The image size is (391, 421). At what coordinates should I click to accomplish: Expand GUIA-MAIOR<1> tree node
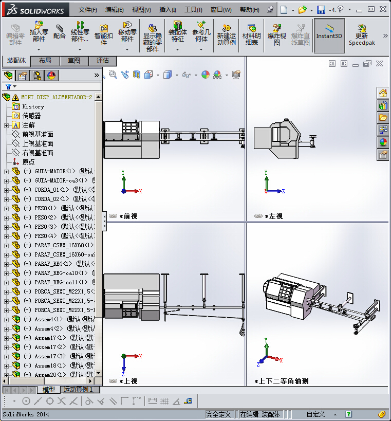6,172
